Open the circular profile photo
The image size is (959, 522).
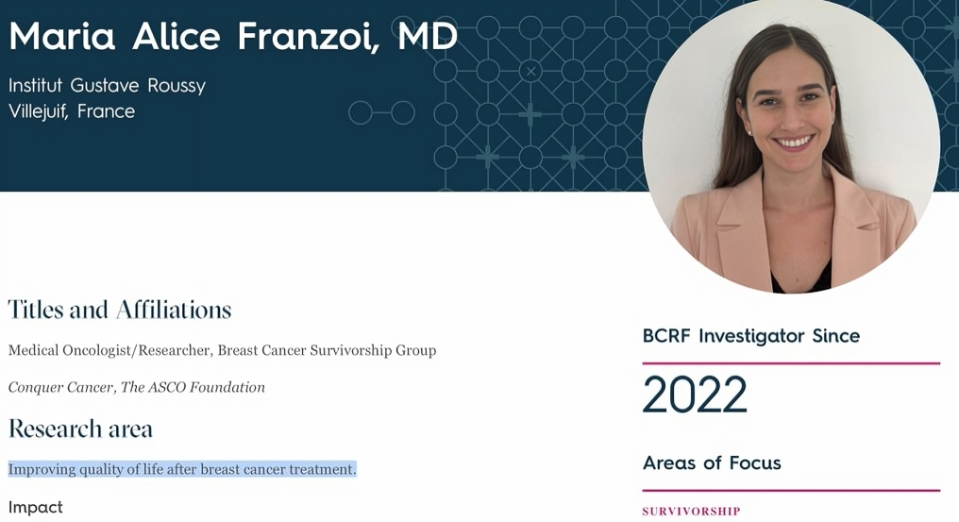[x=791, y=144]
